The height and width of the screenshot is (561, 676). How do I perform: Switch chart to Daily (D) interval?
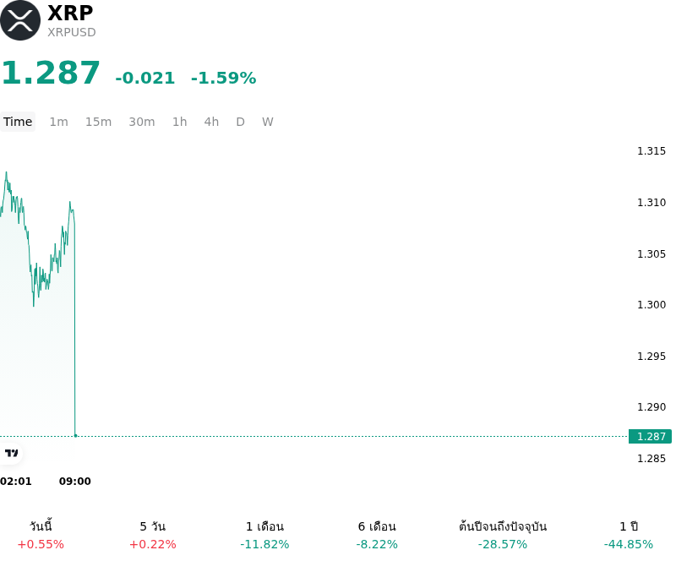[x=240, y=122]
